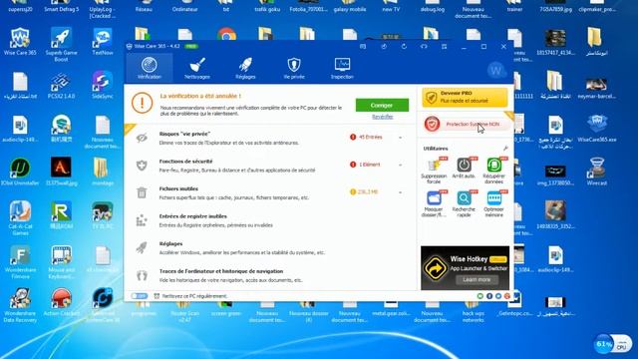The height and width of the screenshot is (359, 638).
Task: Click the registry entries dots icon
Action: [142, 220]
